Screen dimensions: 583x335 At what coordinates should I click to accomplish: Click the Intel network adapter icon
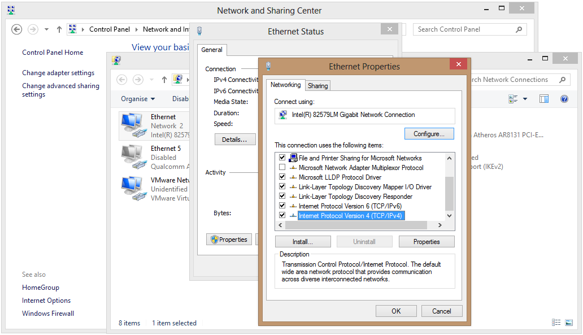(283, 115)
